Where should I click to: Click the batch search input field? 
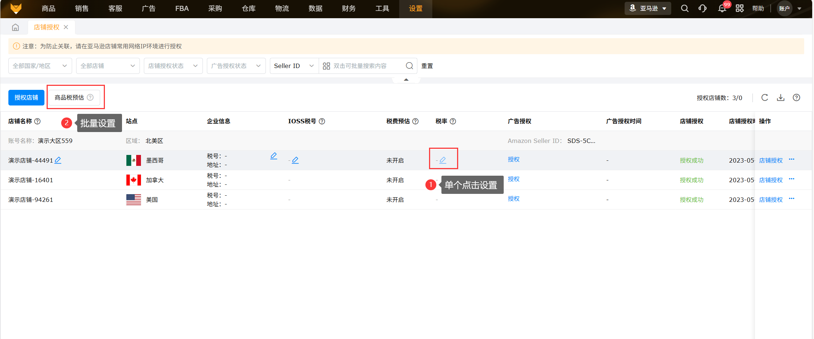[x=364, y=66]
